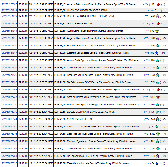Select end time 15.12.16 20:58:03 MEZ
This screenshot has height=167, width=168.
tap(41, 97)
